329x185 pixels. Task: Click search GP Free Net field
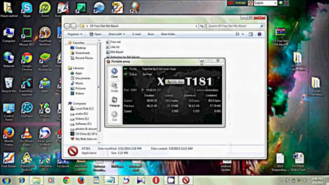point(236,26)
